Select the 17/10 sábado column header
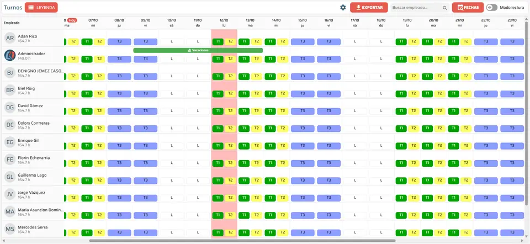Viewport: 530px width, 244px height. click(x=355, y=23)
